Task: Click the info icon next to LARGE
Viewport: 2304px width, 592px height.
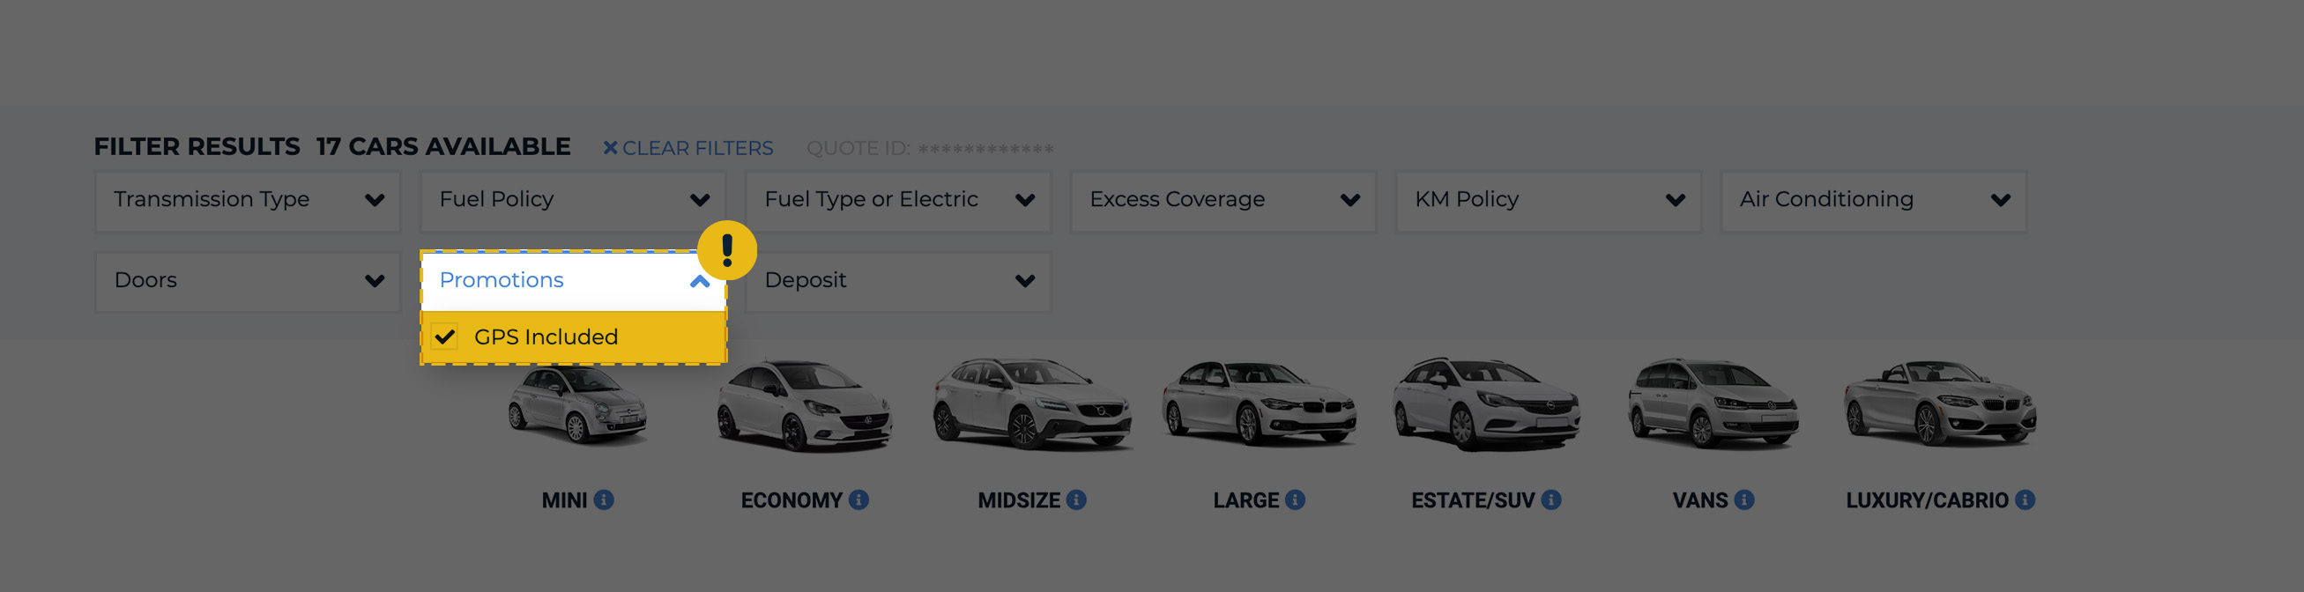Action: (1295, 499)
